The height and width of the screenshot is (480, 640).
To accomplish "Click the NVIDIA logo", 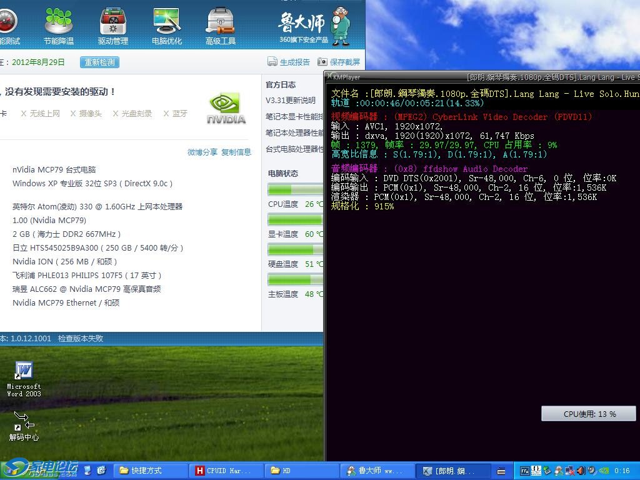I will (x=226, y=109).
